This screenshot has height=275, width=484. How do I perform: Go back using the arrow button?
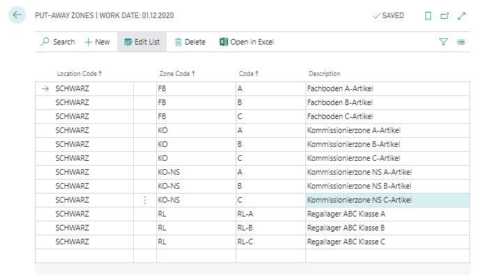point(17,15)
